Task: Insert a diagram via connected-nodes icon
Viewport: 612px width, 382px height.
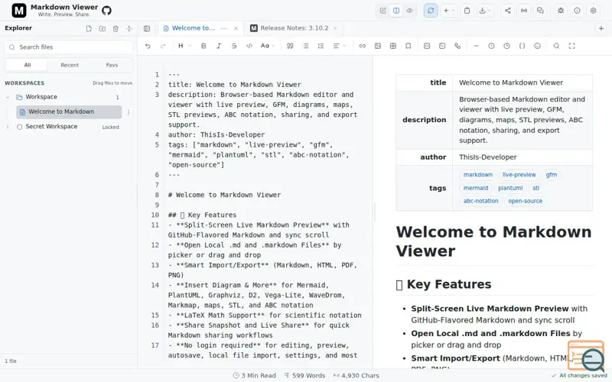Action: pyautogui.click(x=457, y=46)
